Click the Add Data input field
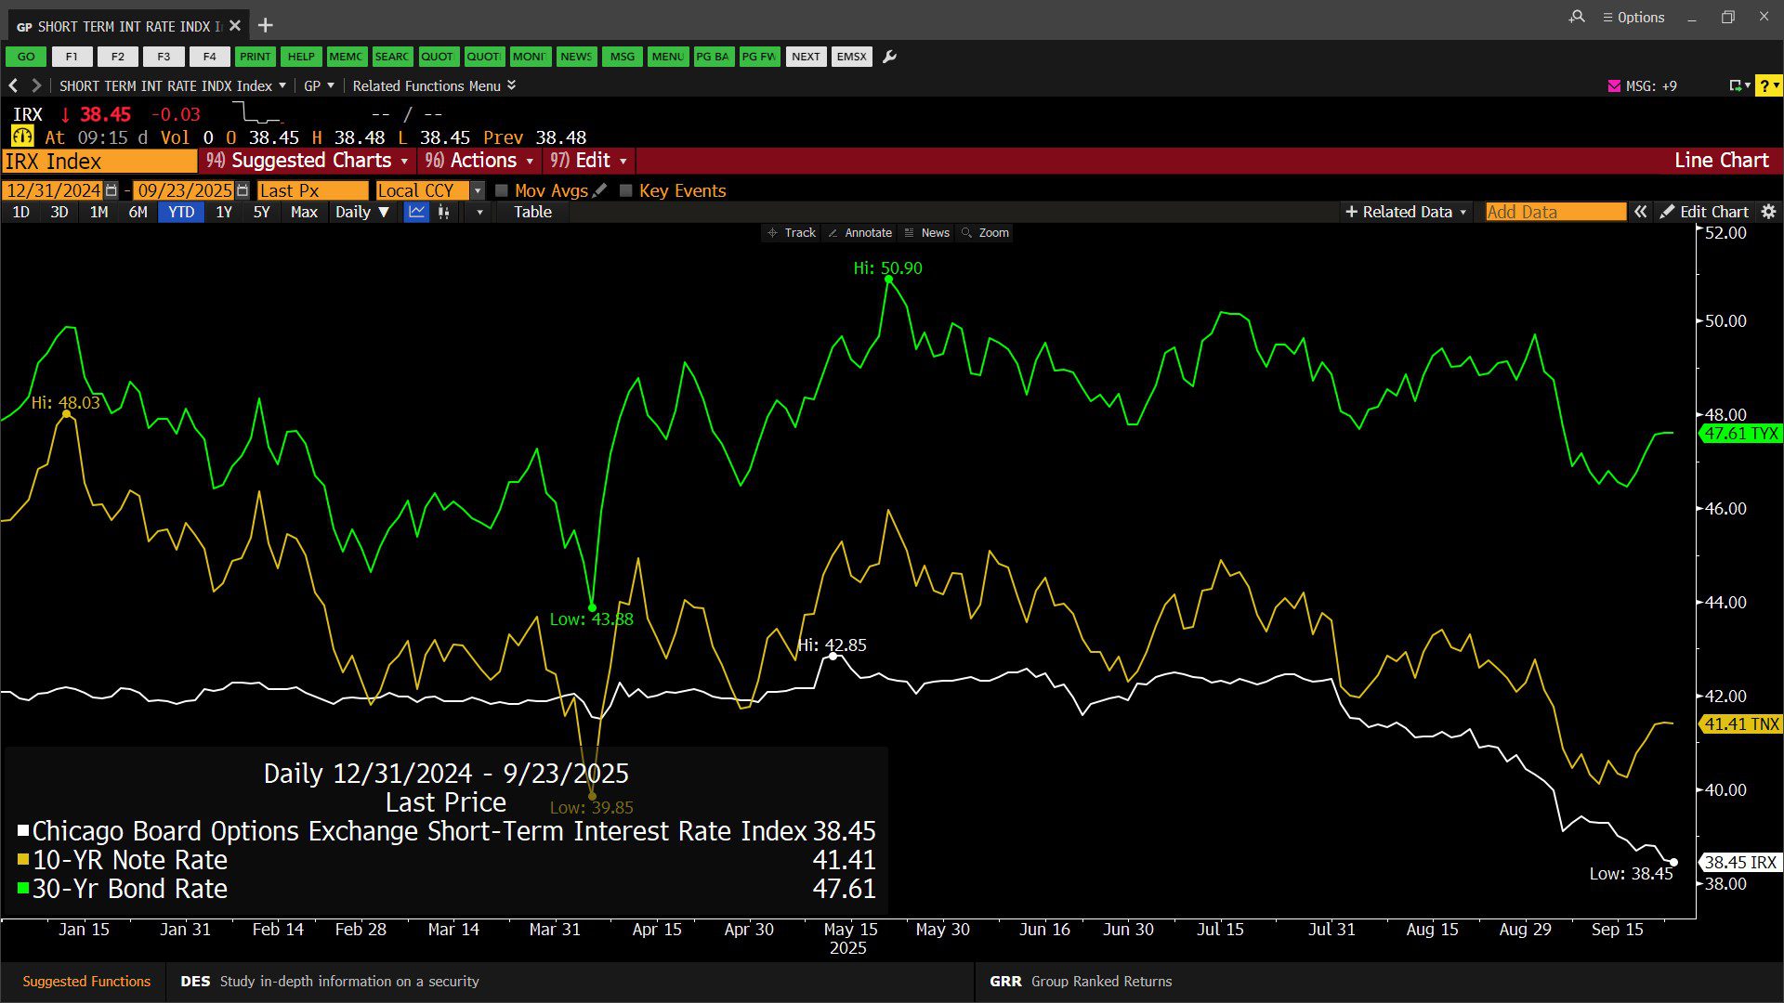The image size is (1784, 1003). pos(1554,212)
